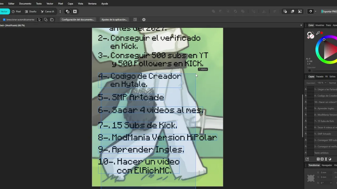
Task: Select the '6-. Sacar 4 videos al mes' layer
Action: click(x=321, y=127)
